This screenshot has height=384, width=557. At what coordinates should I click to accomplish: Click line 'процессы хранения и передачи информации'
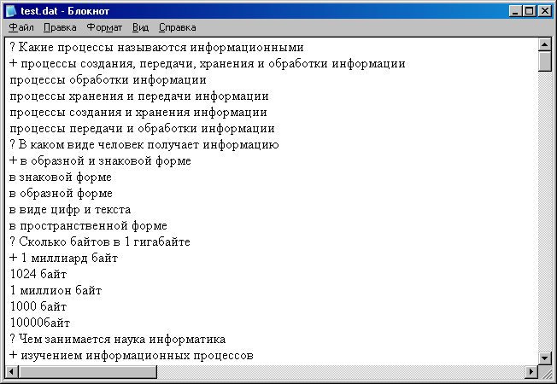coord(139,96)
